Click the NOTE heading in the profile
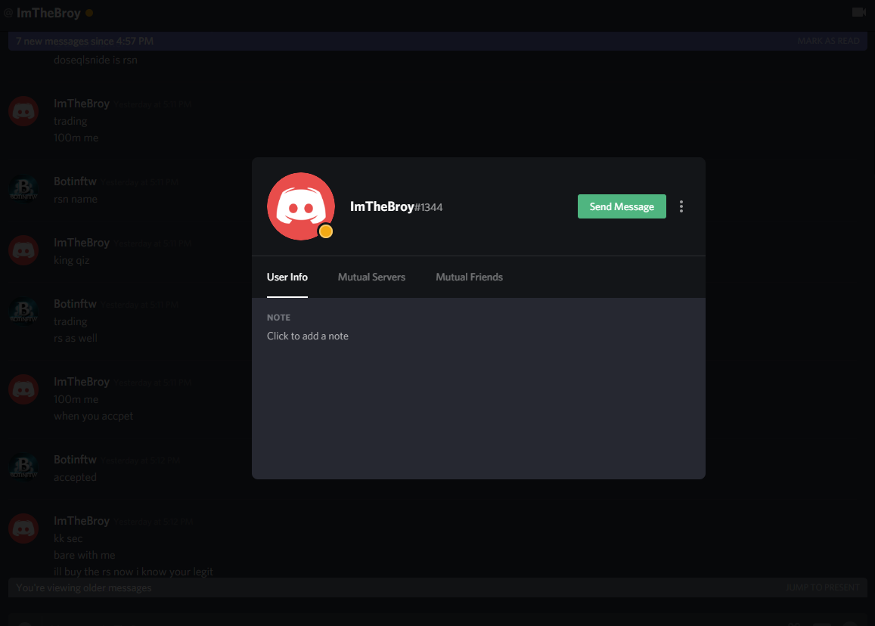This screenshot has height=626, width=875. 278,318
